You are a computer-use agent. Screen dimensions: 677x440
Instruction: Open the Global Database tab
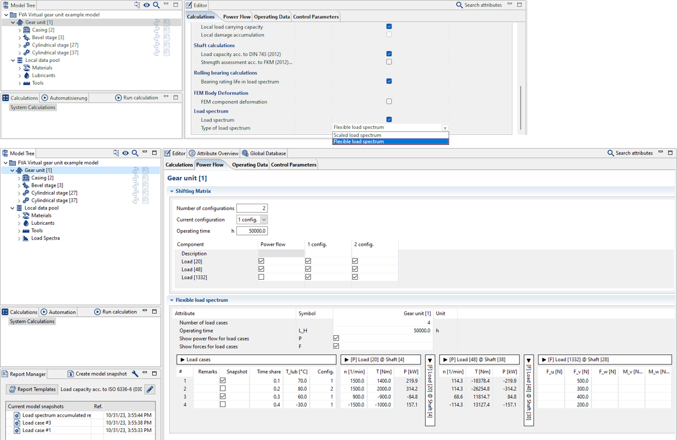(264, 153)
